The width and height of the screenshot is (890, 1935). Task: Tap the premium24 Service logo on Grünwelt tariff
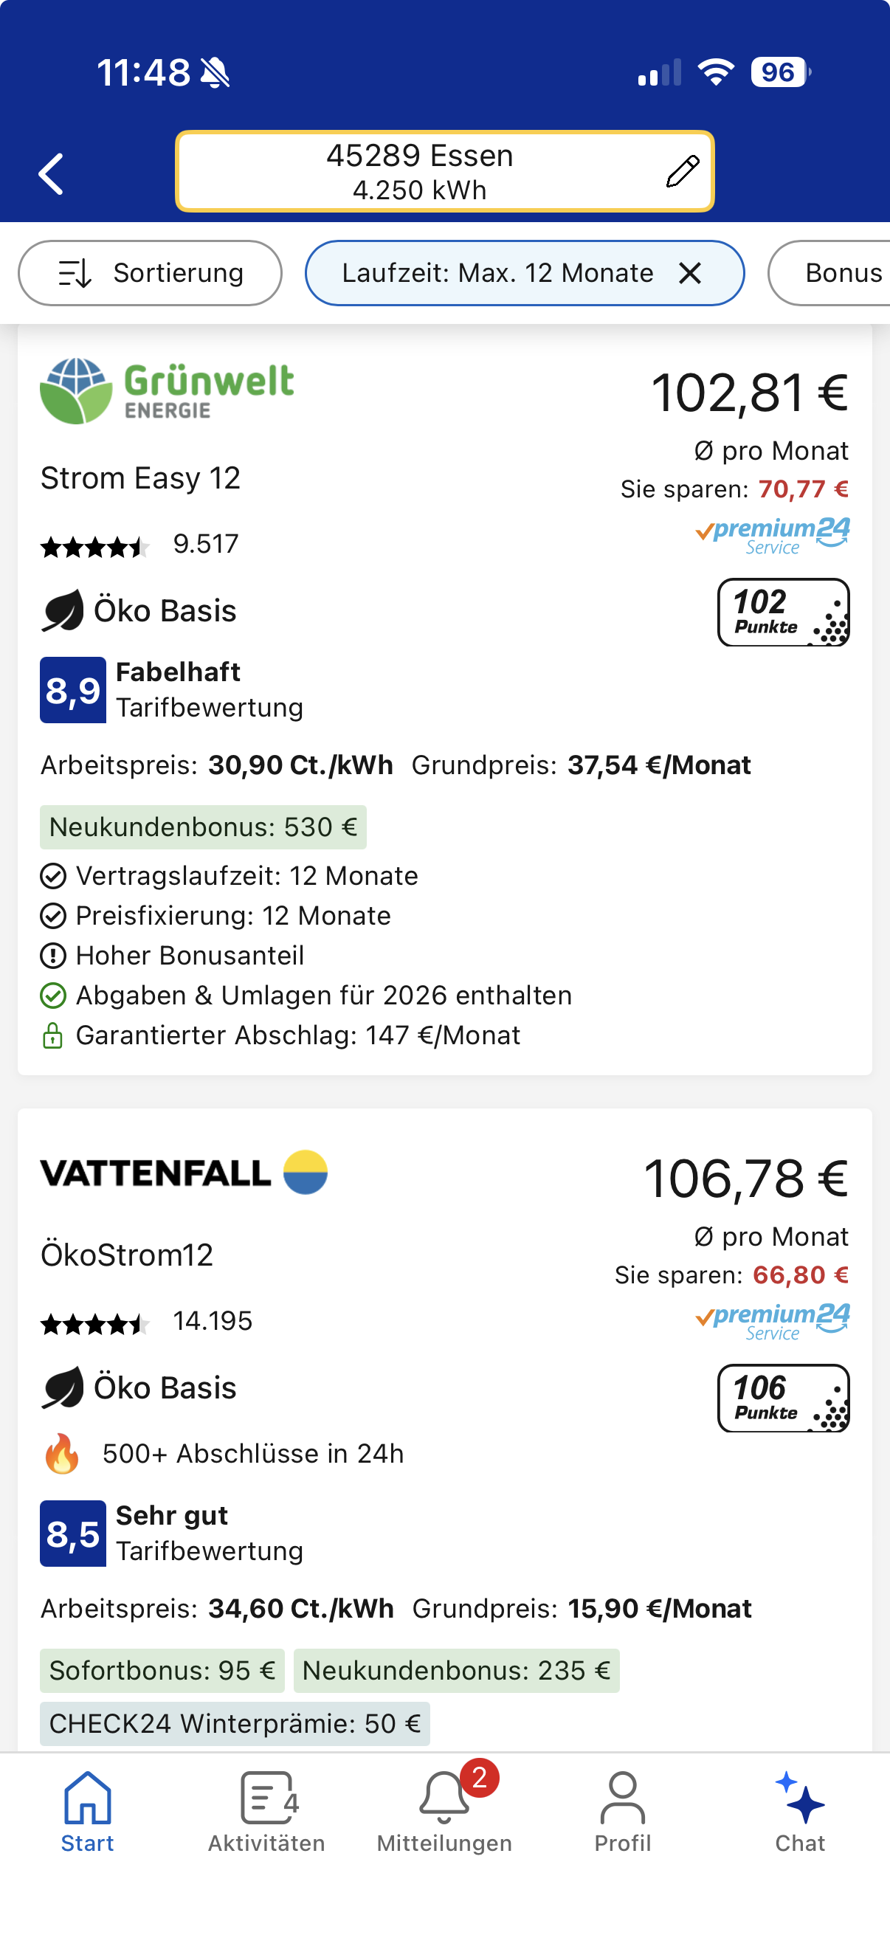click(772, 536)
